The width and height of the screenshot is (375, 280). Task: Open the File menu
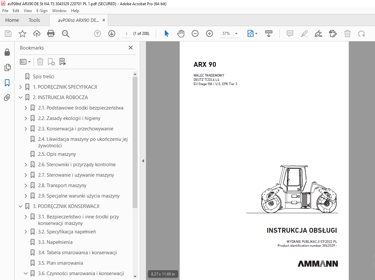pos(5,11)
